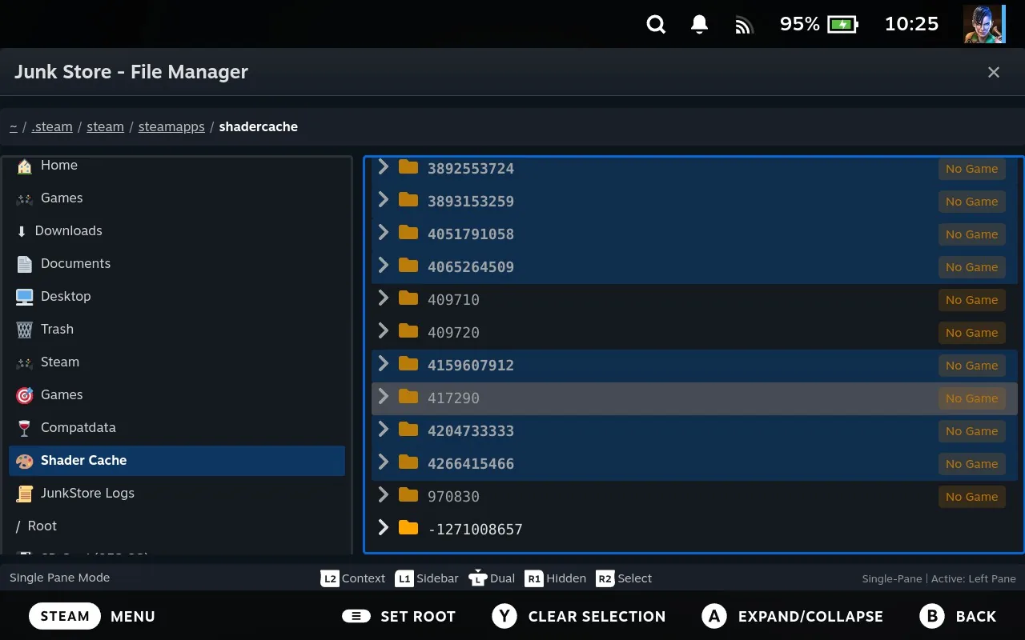Screen dimensions: 1025x640
Task: Open JunkStore Logs sidebar entry
Action: 177,494
